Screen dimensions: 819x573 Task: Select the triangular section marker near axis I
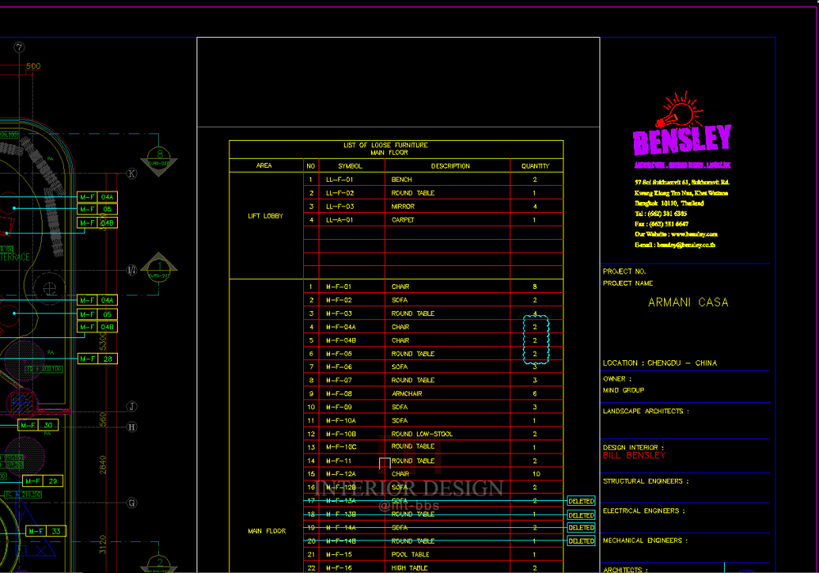pyautogui.click(x=158, y=266)
